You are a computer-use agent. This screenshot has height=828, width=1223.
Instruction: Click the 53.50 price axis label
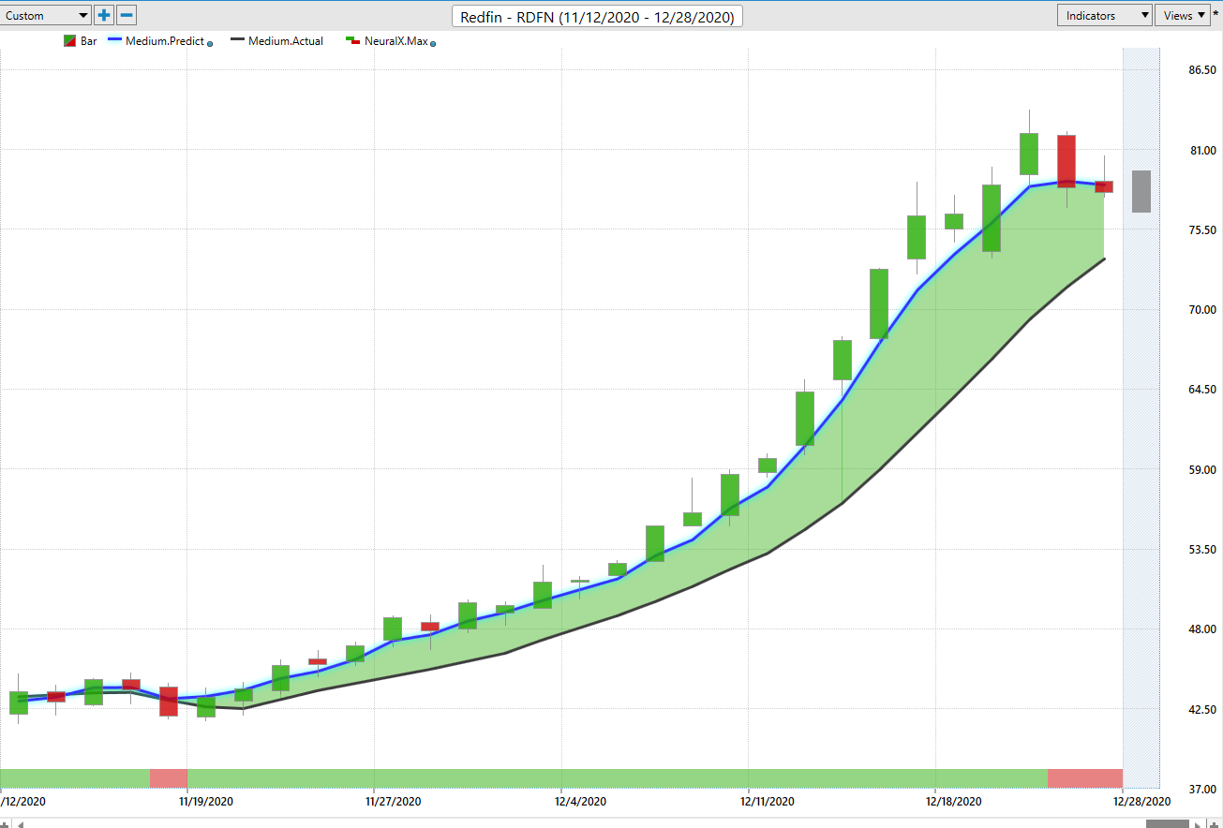click(1203, 549)
